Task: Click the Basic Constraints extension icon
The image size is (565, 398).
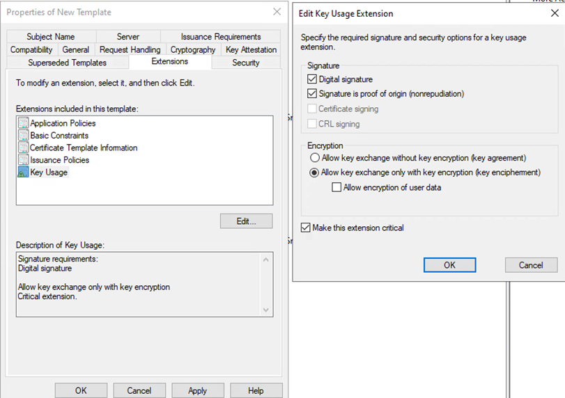Action: (23, 136)
